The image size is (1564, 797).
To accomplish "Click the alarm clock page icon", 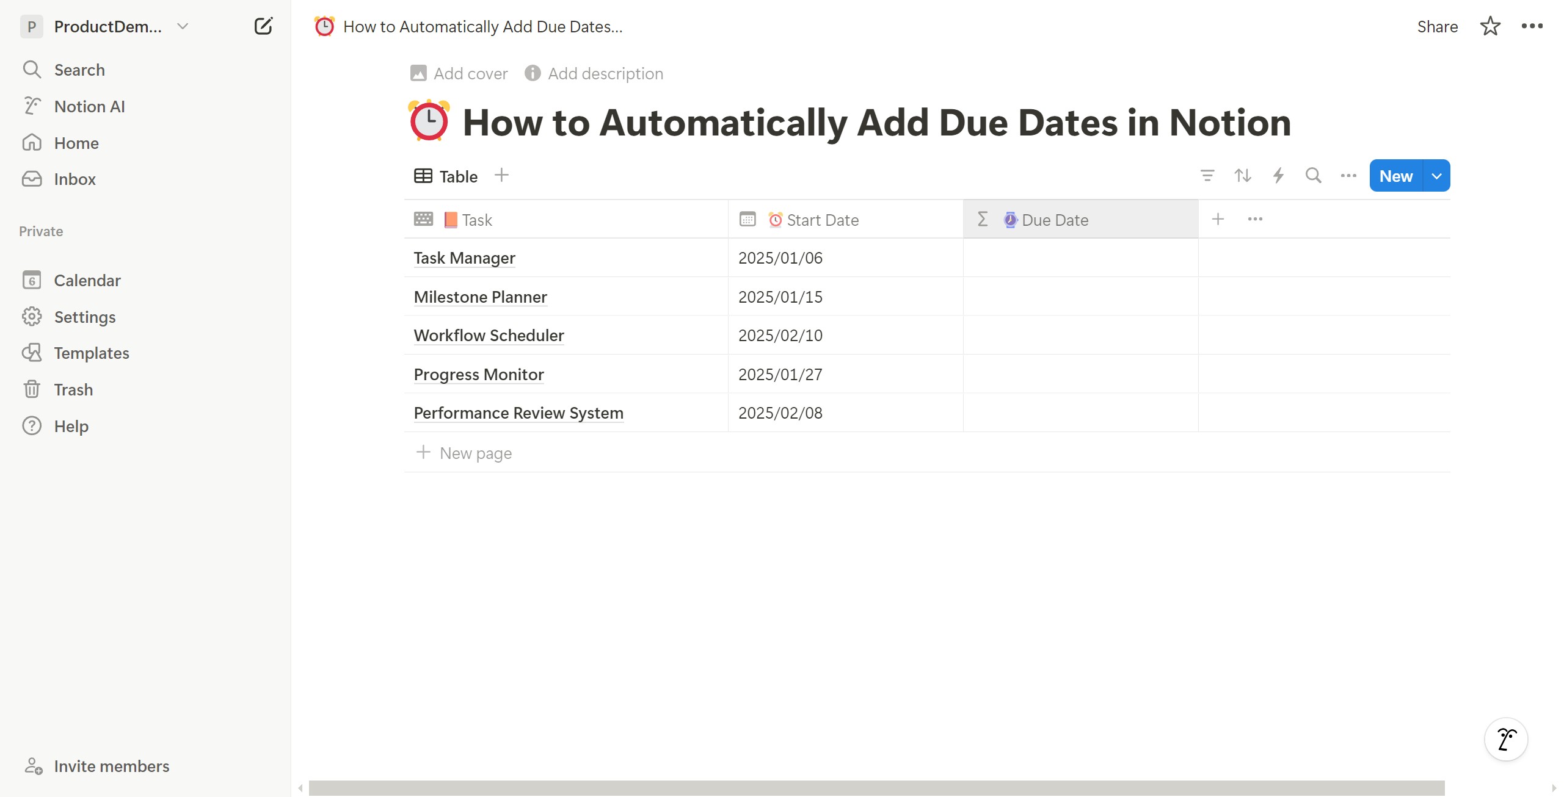I will tap(429, 121).
